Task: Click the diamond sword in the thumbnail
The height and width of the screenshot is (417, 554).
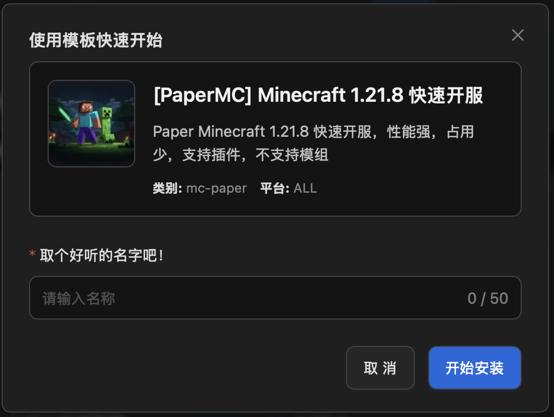Action: tap(65, 112)
